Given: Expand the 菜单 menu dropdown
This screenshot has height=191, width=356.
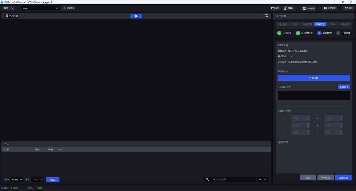Looking at the screenshot, I should point(8,8).
